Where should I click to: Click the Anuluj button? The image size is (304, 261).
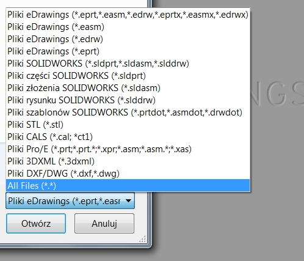[x=104, y=223]
